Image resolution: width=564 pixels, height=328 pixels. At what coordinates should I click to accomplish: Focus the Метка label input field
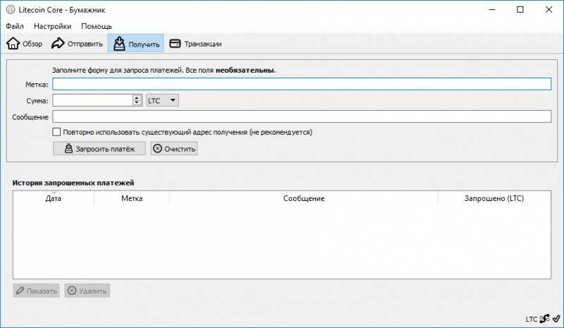coord(302,84)
